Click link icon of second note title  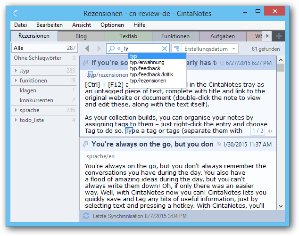click(x=85, y=144)
